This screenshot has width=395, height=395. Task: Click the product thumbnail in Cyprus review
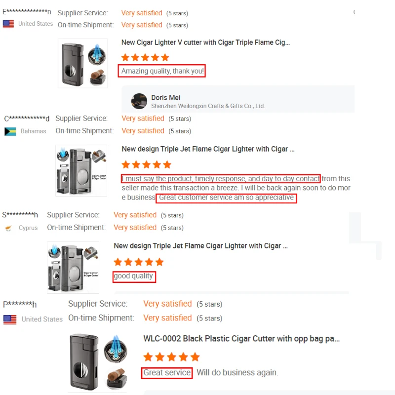click(x=73, y=268)
